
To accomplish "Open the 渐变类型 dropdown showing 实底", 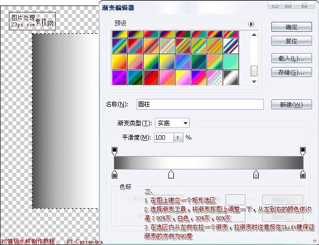I will [172, 123].
